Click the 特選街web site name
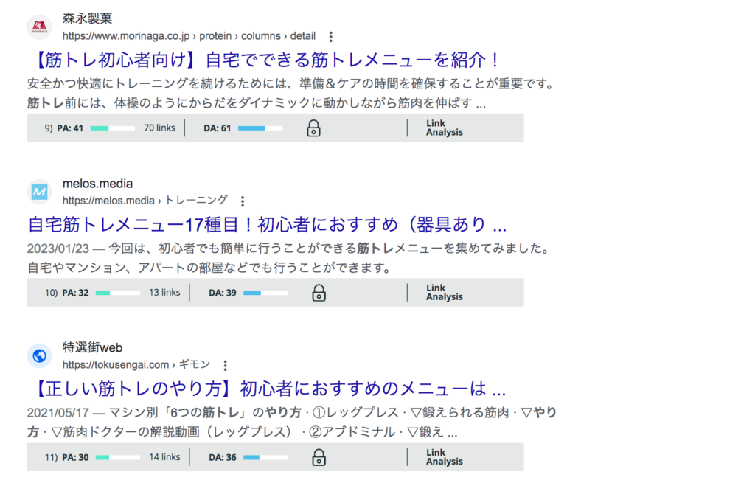Image resolution: width=755 pixels, height=497 pixels. [92, 348]
